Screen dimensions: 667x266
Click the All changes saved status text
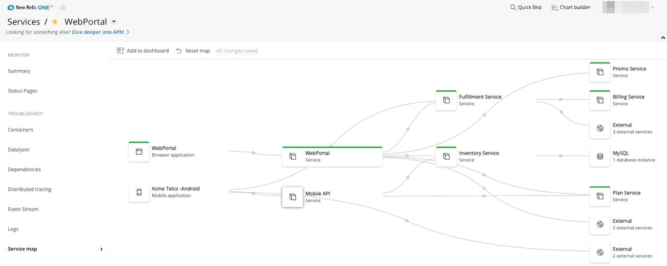pos(237,50)
